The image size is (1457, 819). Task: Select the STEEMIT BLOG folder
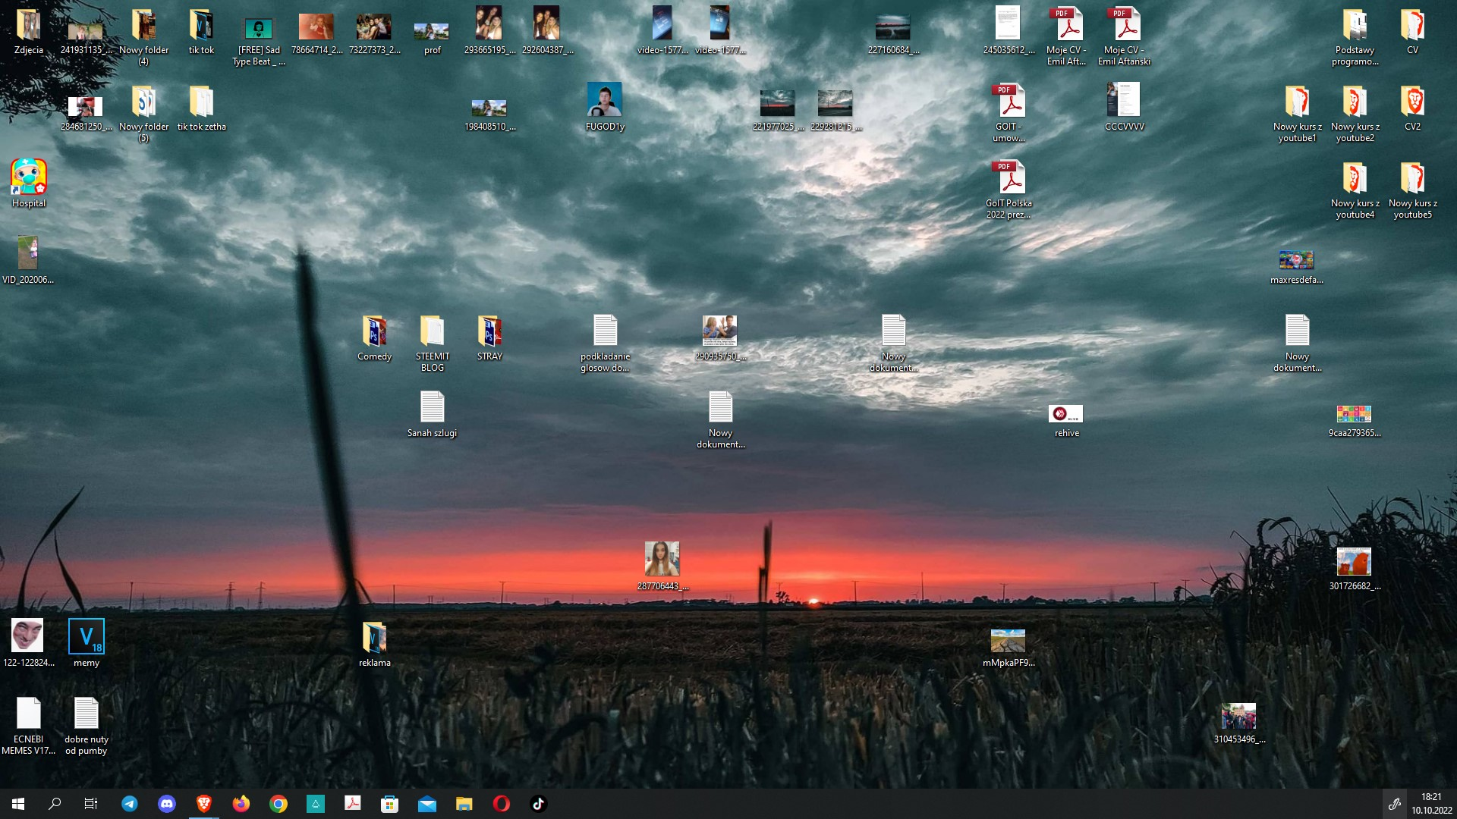(432, 331)
